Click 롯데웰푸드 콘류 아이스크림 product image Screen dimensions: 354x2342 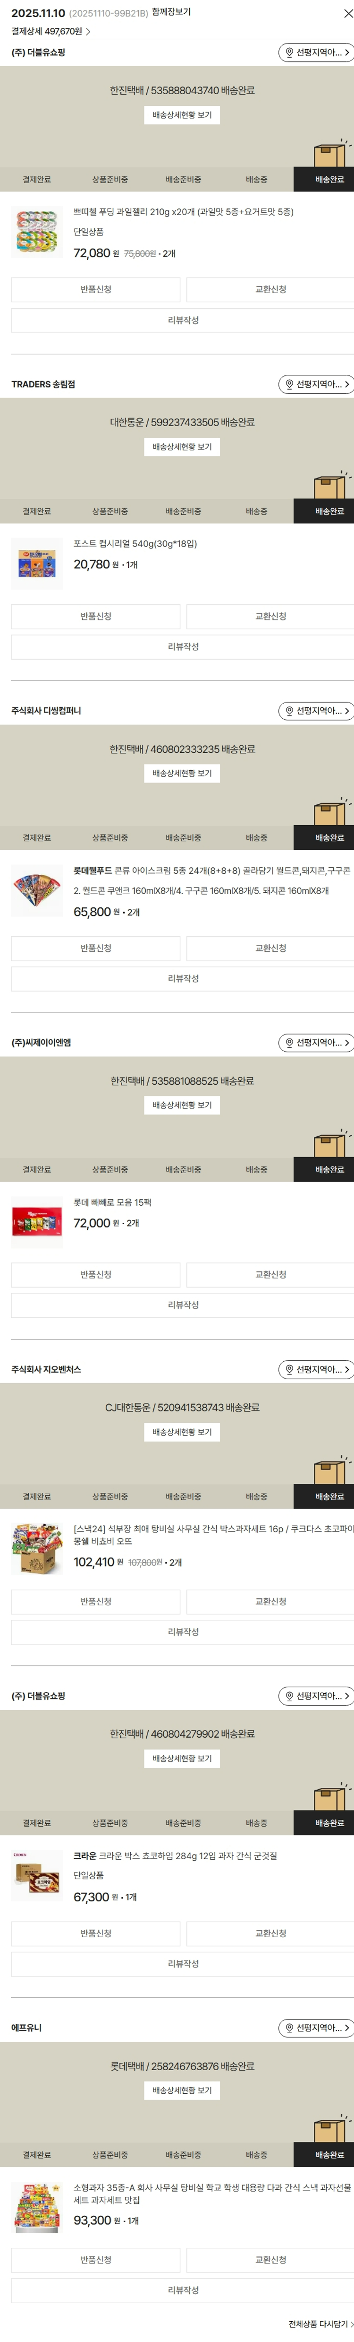[37, 889]
